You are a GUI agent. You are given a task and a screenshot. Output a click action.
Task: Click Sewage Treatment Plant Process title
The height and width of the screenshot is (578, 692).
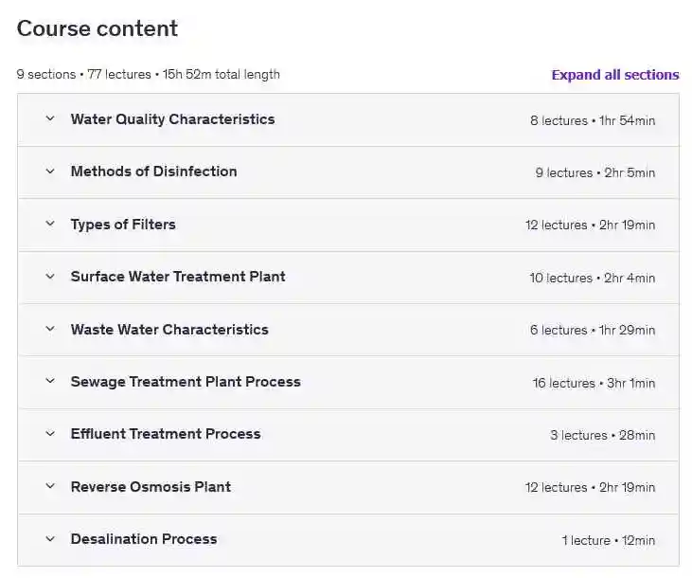[x=186, y=382]
